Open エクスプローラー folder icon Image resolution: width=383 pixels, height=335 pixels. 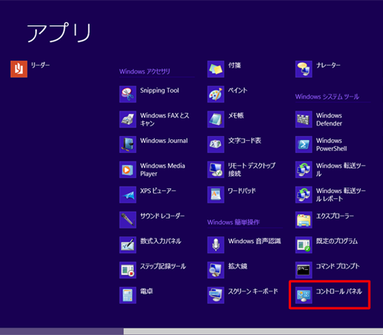303,220
